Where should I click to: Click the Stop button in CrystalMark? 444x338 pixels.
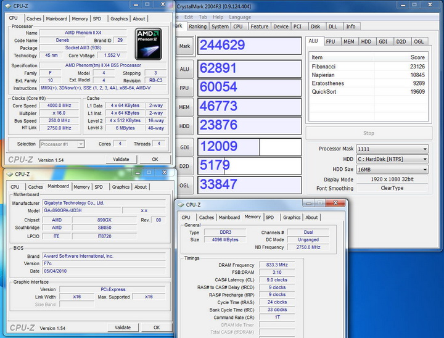tap(368, 133)
